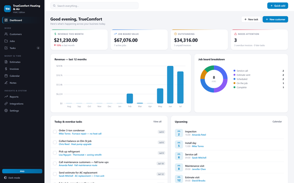Open Jennifer Chen maintenance visit link
This screenshot has height=183, width=294.
(x=199, y=169)
